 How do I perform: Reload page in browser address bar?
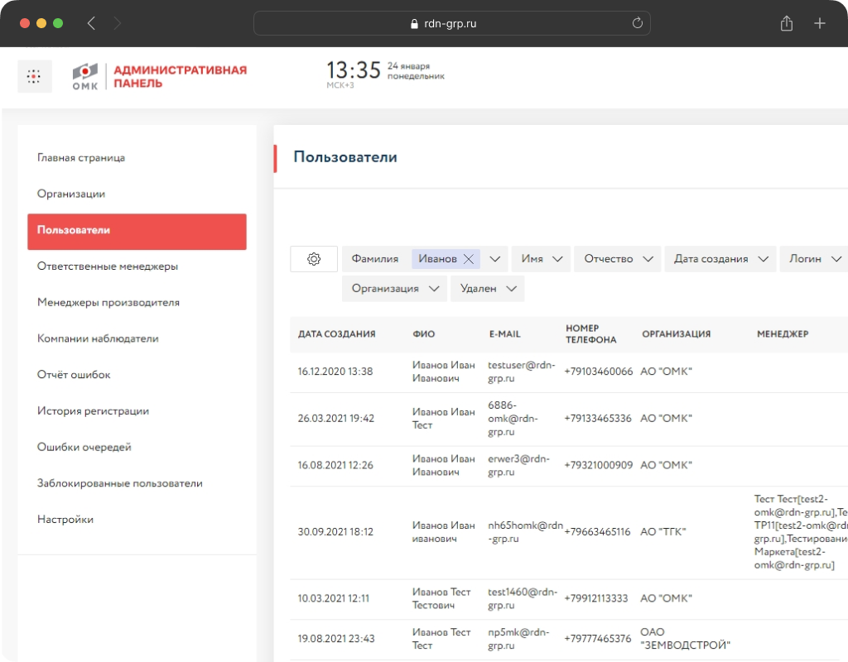637,23
